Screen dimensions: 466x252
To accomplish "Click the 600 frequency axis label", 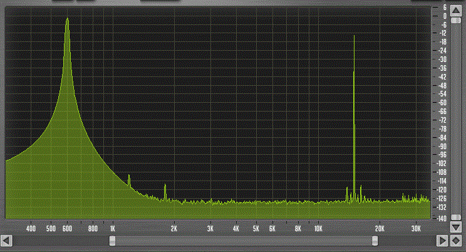I will [x=67, y=229].
